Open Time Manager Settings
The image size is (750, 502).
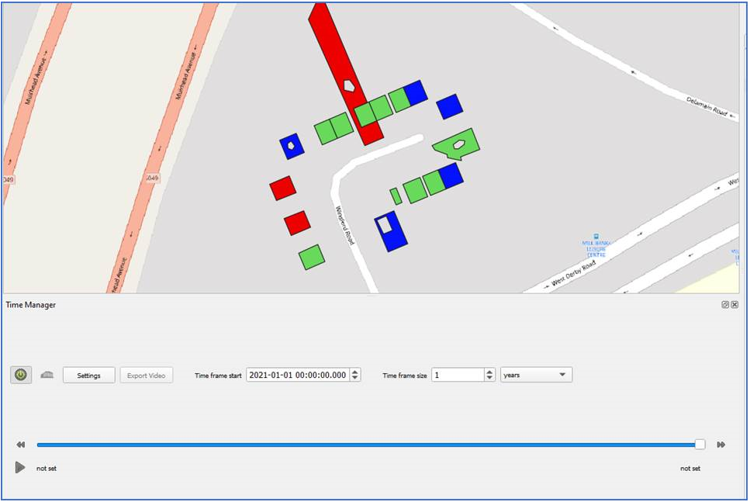tap(89, 376)
